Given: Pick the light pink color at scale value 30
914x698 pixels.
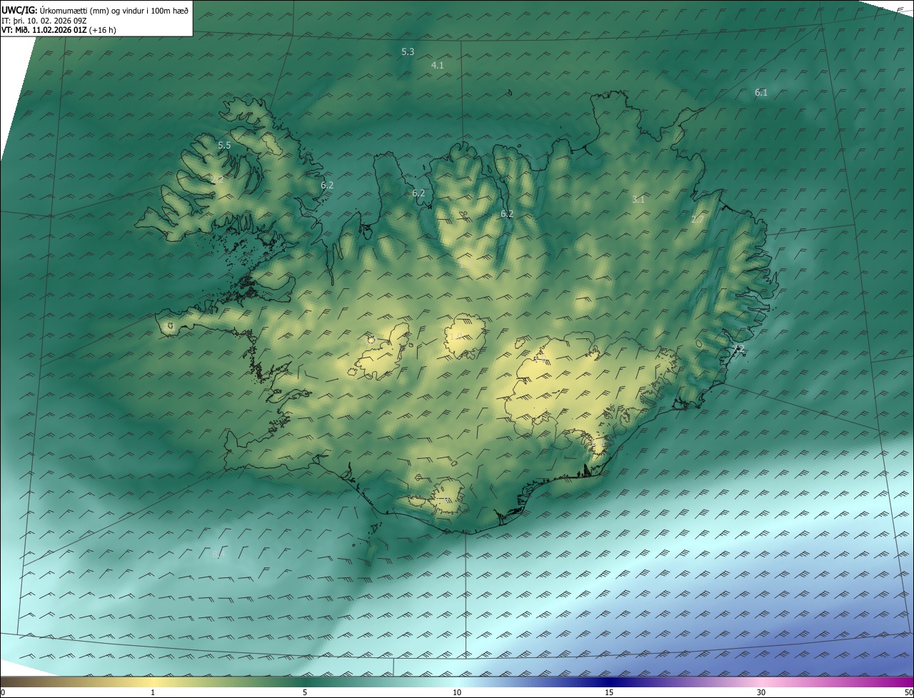Looking at the screenshot, I should (761, 682).
